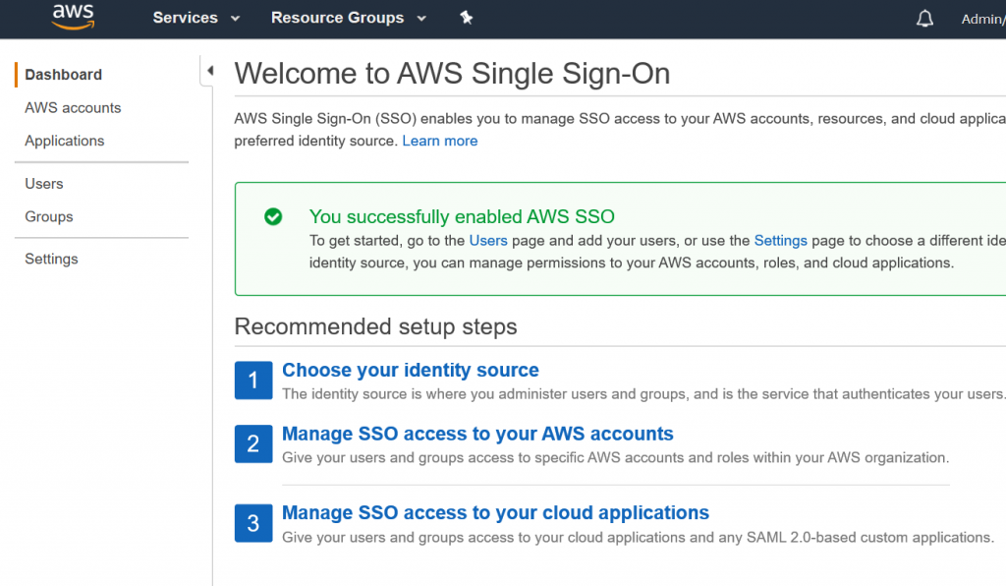The height and width of the screenshot is (586, 1006).
Task: Click the step 1 number badge
Action: [253, 381]
